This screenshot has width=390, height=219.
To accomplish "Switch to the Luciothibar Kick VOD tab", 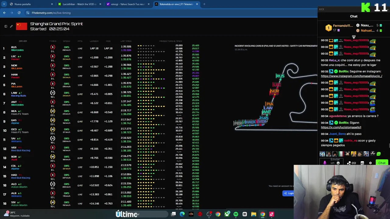I will pyautogui.click(x=80, y=4).
